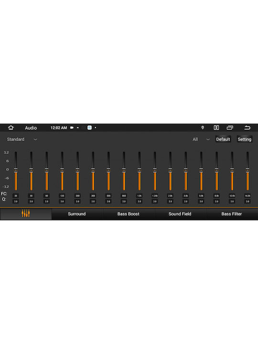This screenshot has width=258, height=344.
Task: Tap the blue app notification icon
Action: click(x=89, y=128)
